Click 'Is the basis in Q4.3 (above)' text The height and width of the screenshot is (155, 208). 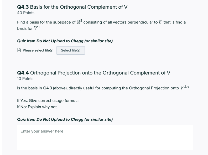[x=42, y=88]
